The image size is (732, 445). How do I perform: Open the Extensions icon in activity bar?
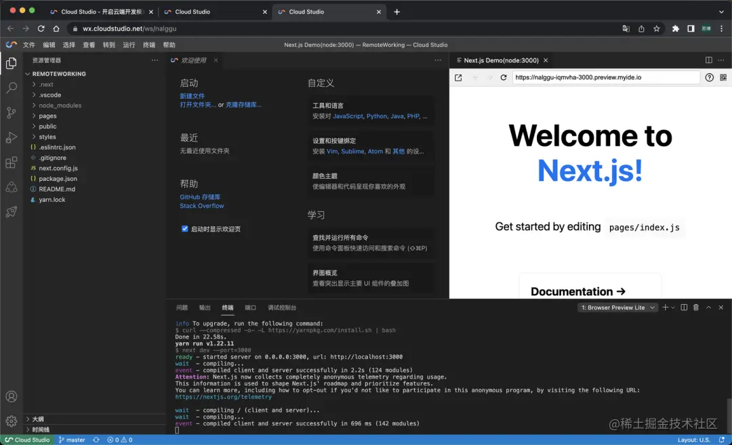pos(12,163)
